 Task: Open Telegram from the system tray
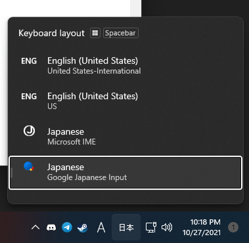tap(67, 227)
